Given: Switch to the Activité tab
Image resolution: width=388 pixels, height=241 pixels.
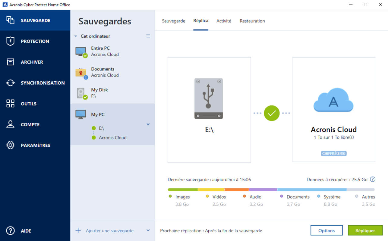Looking at the screenshot, I should click(x=224, y=21).
